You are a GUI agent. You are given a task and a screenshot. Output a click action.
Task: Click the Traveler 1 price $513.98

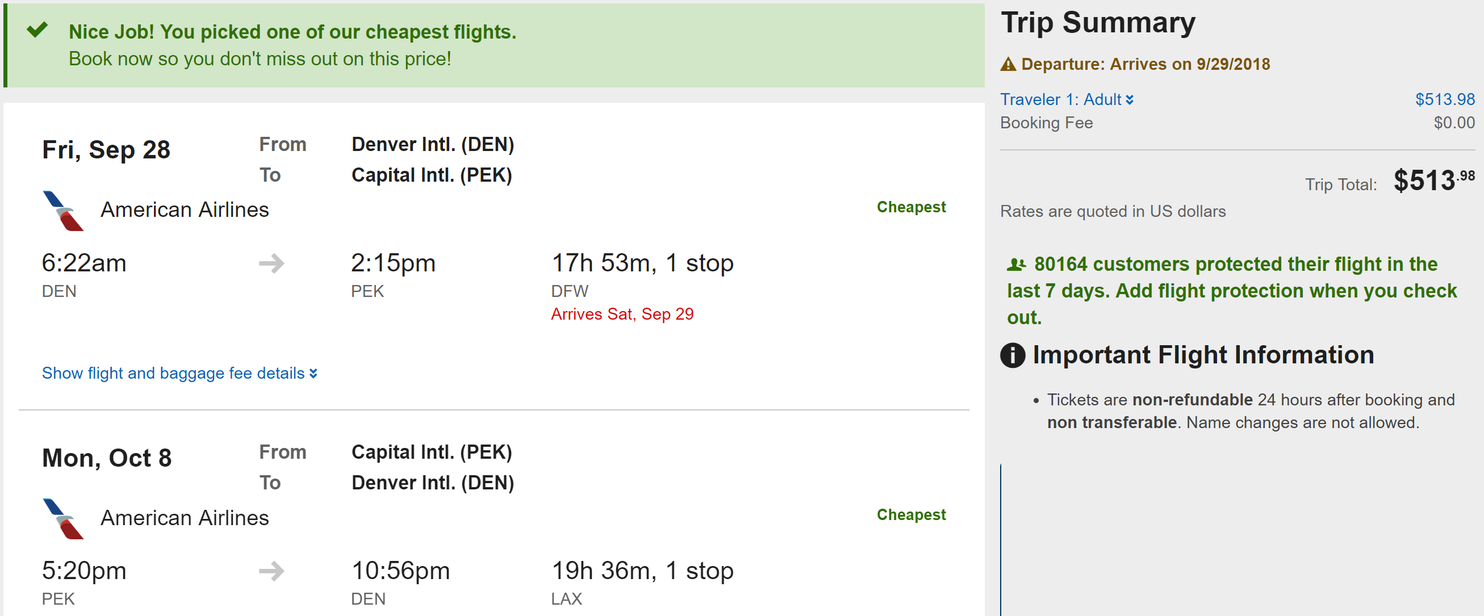1444,99
